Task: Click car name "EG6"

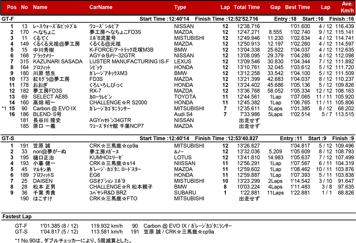Action: pos(95,175)
